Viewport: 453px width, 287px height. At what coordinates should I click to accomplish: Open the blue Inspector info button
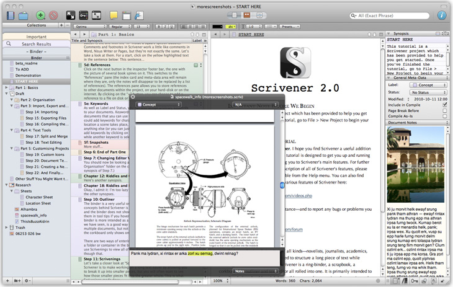click(442, 14)
